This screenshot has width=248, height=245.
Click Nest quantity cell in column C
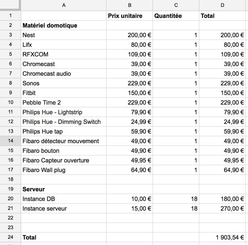[176, 35]
